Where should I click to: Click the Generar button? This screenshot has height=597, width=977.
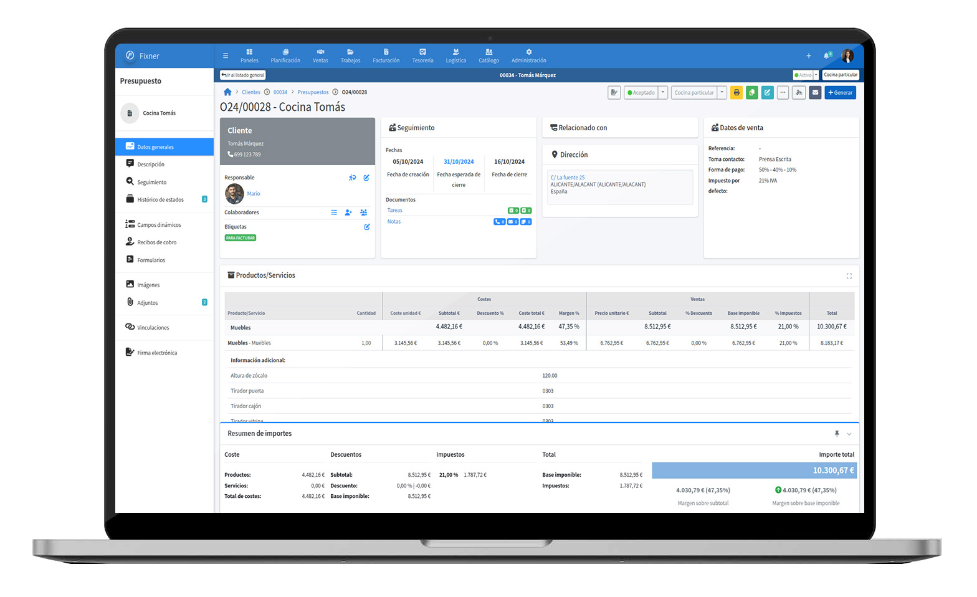coord(840,93)
